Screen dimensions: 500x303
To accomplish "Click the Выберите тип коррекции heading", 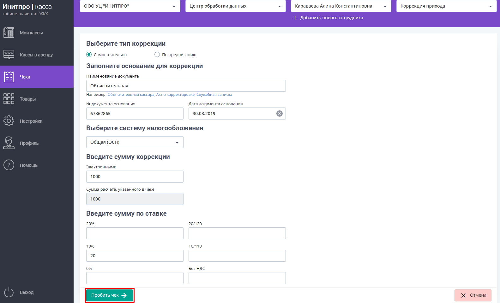I will pos(126,44).
